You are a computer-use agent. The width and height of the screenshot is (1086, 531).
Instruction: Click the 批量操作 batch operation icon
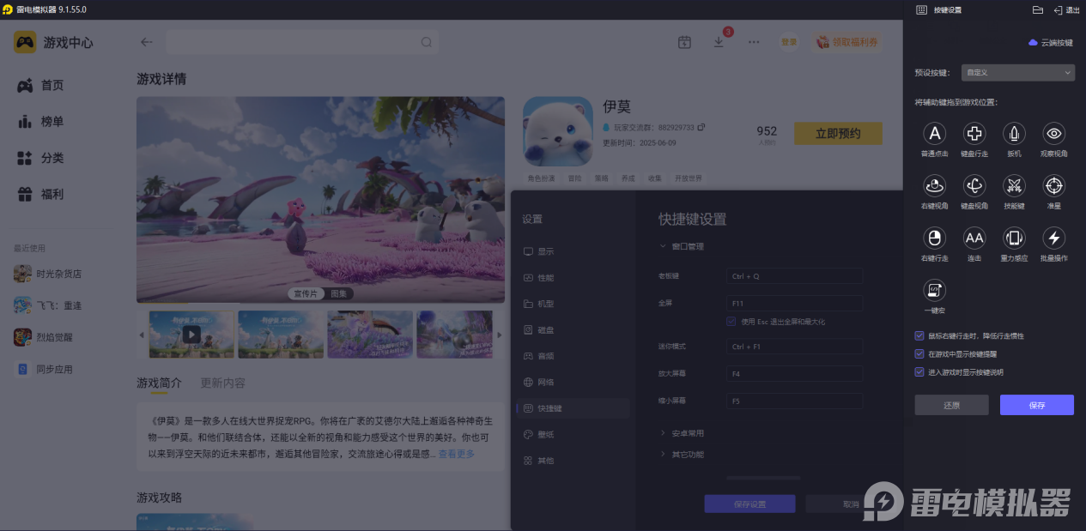coord(1053,240)
